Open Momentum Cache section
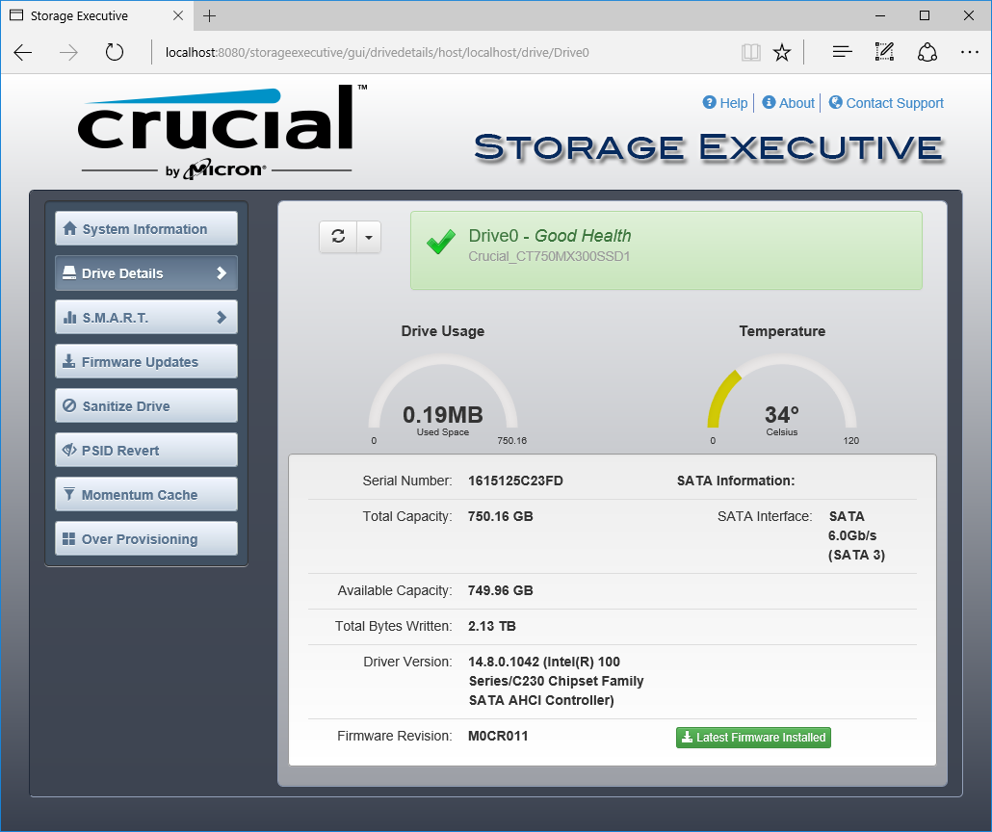Viewport: 992px width, 832px height. (146, 495)
